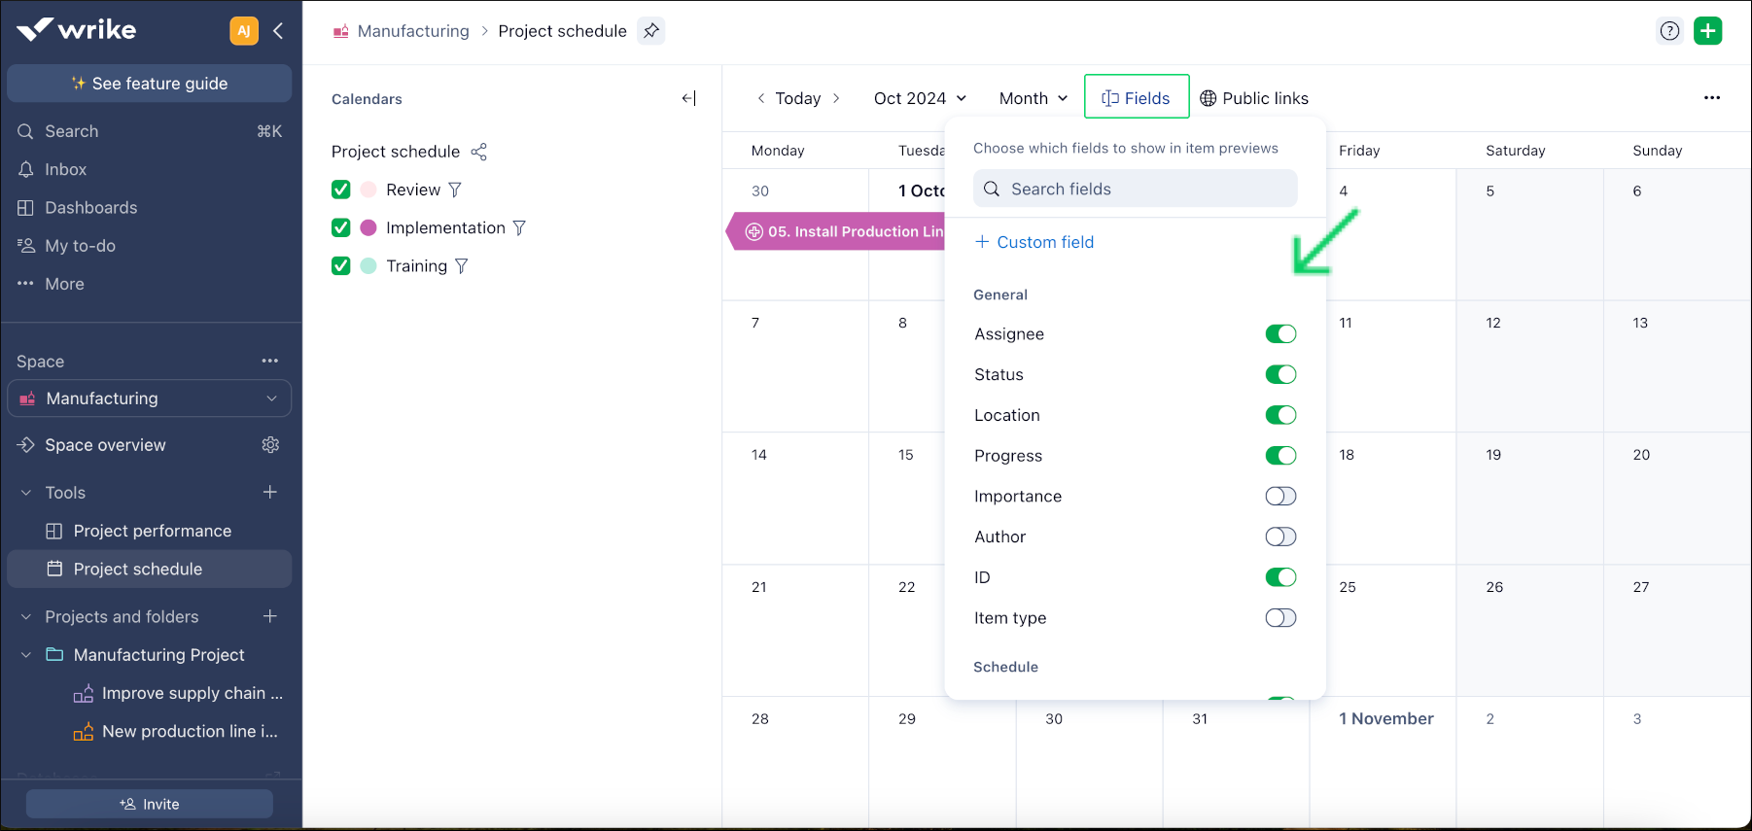
Task: Open filter for Review calendar
Action: (x=455, y=190)
